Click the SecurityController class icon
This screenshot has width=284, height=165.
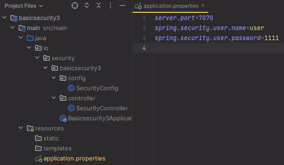71,108
